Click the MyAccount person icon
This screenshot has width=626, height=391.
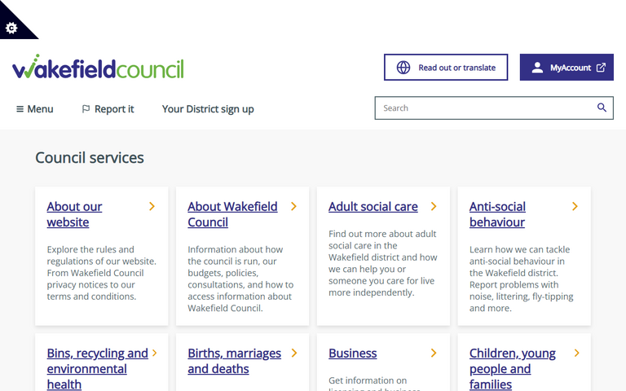click(537, 68)
